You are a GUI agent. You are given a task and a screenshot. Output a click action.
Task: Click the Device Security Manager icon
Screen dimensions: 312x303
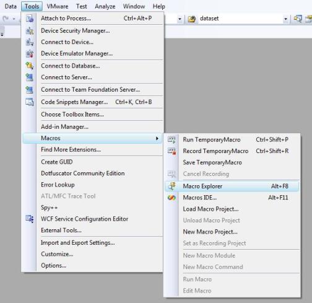pyautogui.click(x=30, y=31)
